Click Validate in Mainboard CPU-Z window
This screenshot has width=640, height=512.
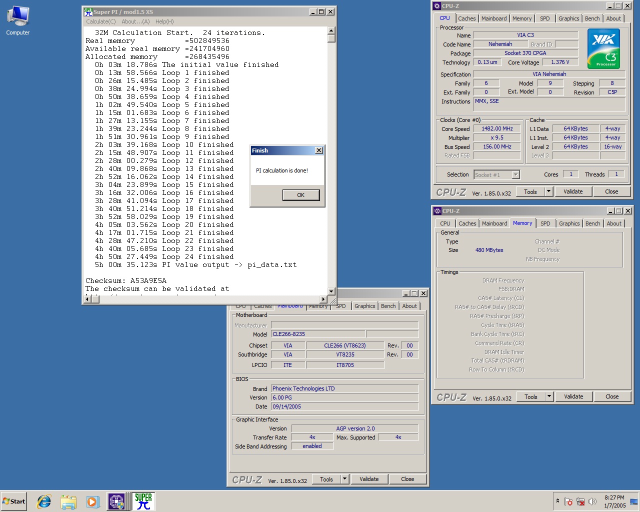pyautogui.click(x=369, y=479)
